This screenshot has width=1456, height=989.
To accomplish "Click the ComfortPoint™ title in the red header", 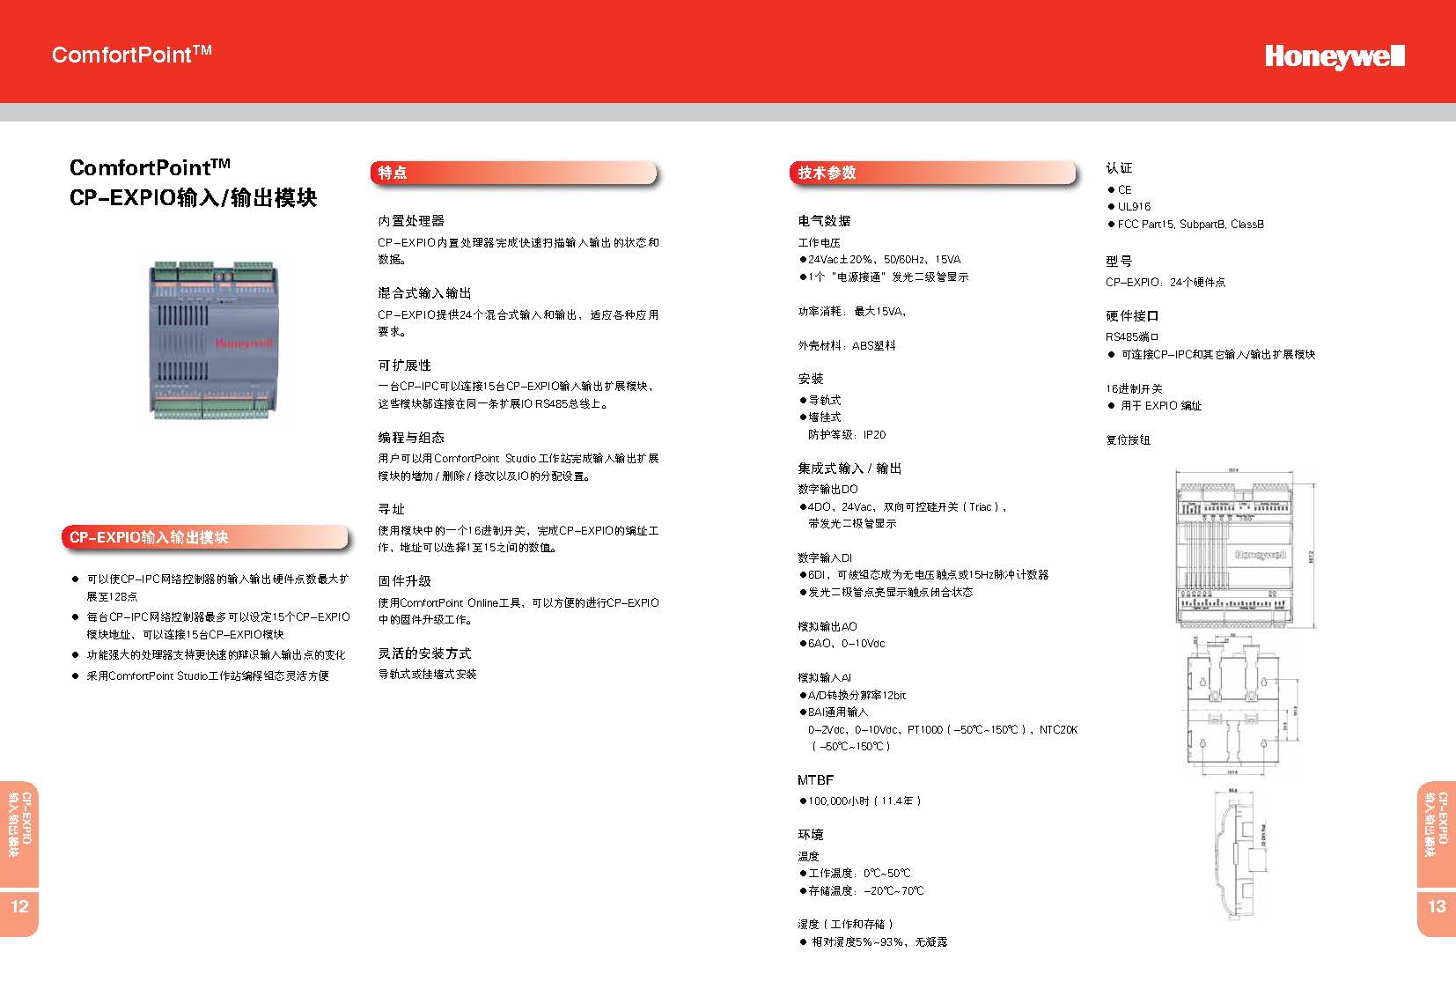I will point(132,55).
